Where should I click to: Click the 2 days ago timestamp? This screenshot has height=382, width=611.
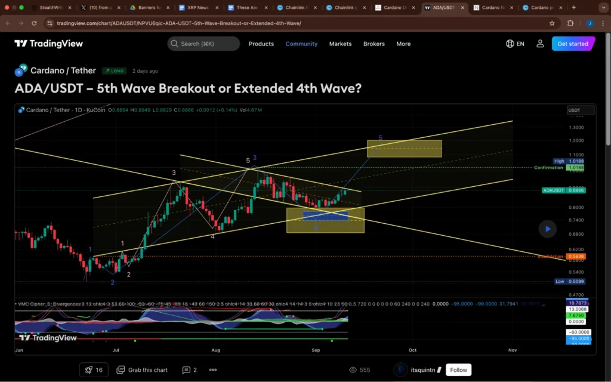tap(145, 71)
